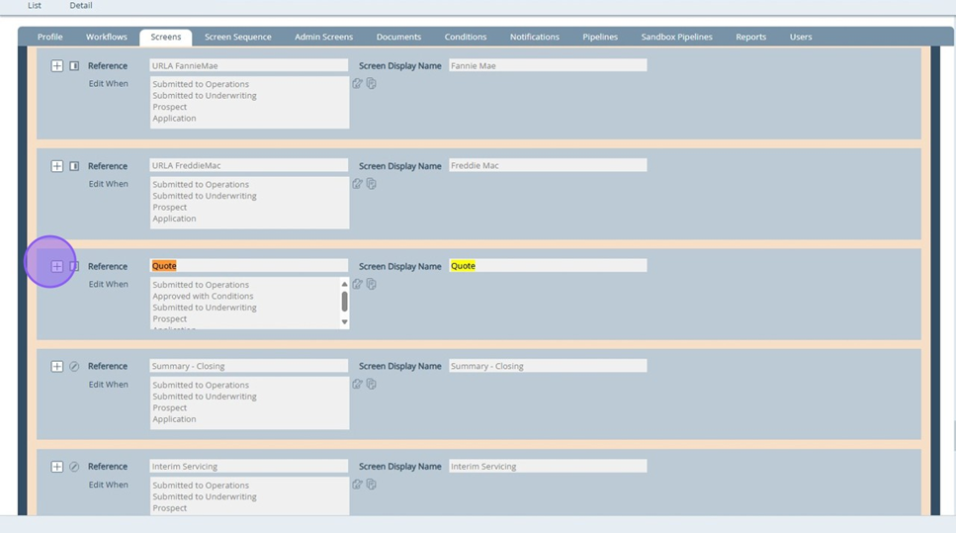
Task: Switch to the Workflows tab
Action: 107,38
